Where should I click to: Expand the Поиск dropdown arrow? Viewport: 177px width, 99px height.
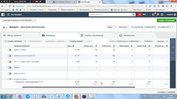coord(115,27)
